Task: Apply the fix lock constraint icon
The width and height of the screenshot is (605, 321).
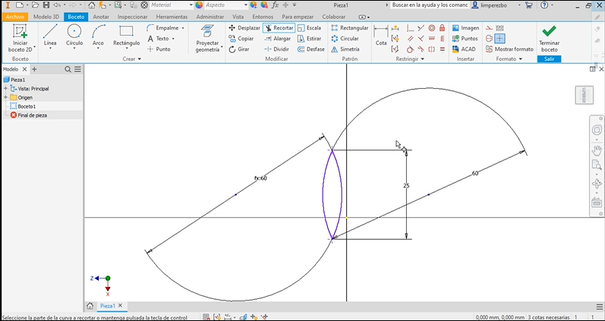Action: pos(443,28)
